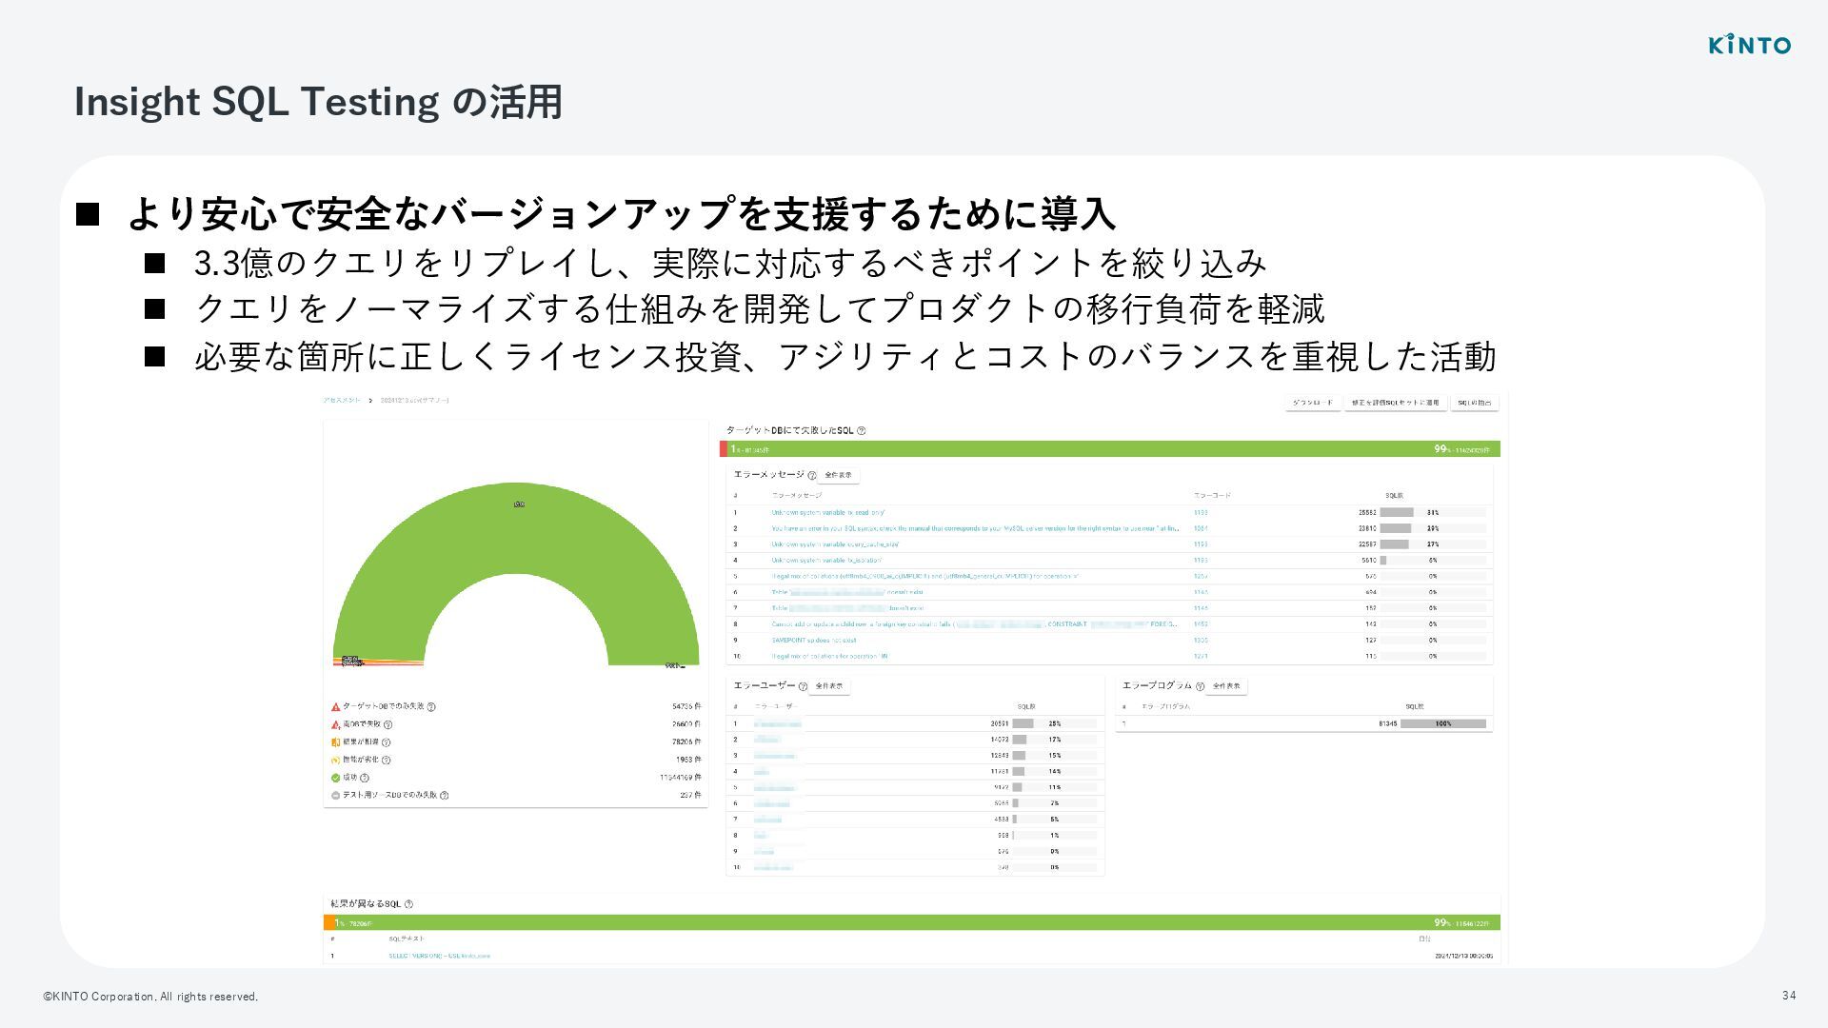This screenshot has height=1028, width=1828.
Task: Click 全件表示 button beside エラーユーザー
Action: point(829,686)
